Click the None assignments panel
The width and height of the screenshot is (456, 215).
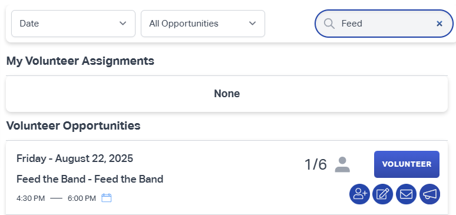click(x=227, y=94)
